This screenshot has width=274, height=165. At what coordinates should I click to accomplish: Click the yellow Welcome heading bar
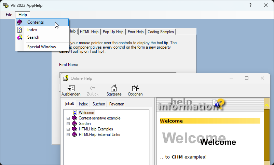click(x=210, y=121)
